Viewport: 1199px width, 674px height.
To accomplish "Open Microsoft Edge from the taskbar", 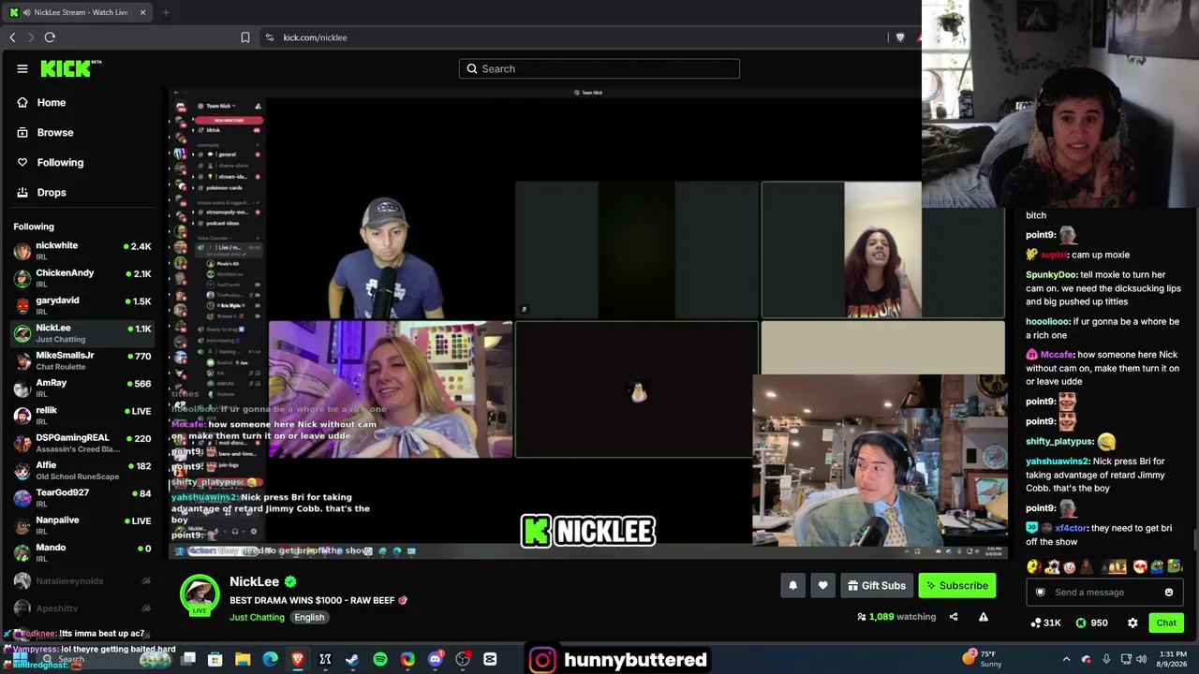I will (271, 660).
